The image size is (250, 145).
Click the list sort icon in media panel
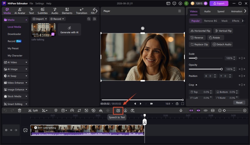click(94, 19)
